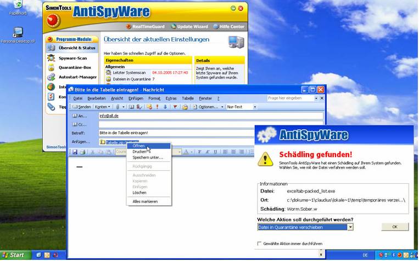419x261 pixels.
Task: Click the print icon in formatting toolbar
Action: pos(82,152)
